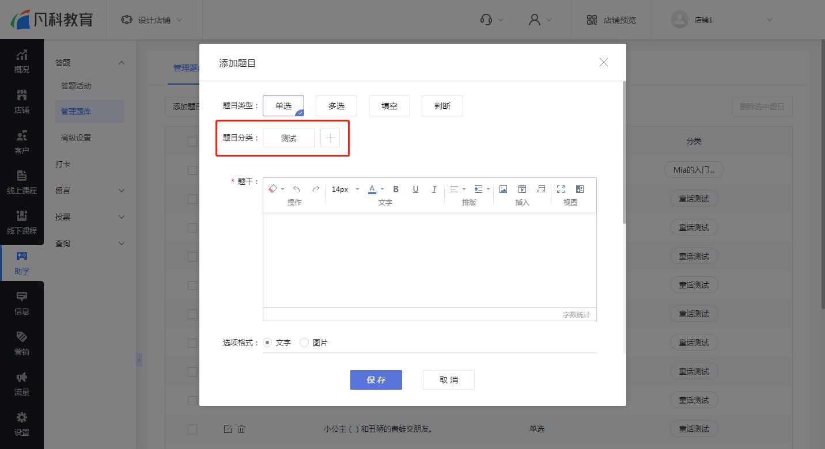Enter fullscreen editor view

(561, 189)
